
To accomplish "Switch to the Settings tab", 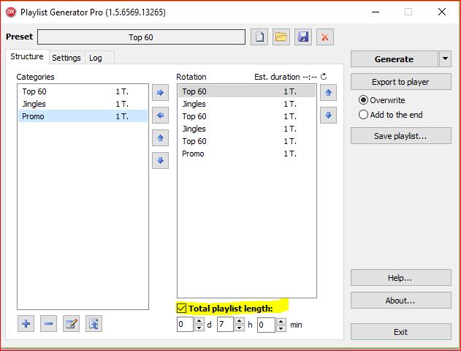I will coord(66,58).
